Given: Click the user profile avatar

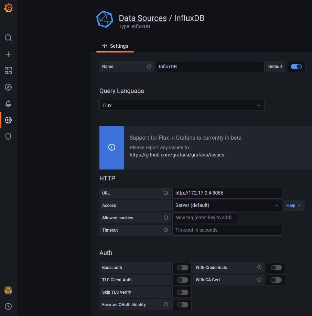Looking at the screenshot, I should (8, 290).
